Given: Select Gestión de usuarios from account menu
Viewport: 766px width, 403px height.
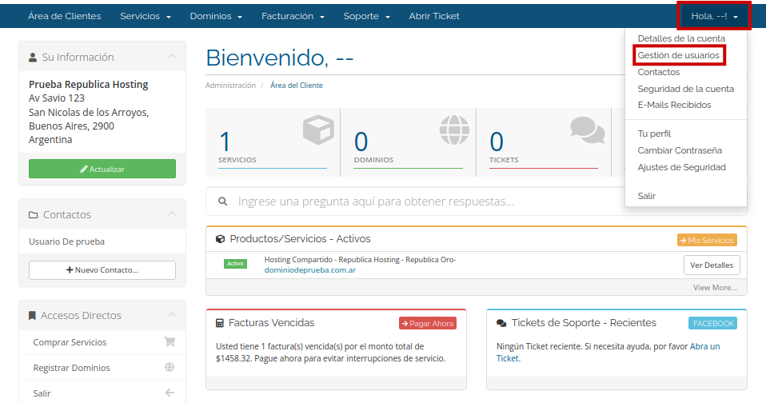Looking at the screenshot, I should pyautogui.click(x=678, y=55).
